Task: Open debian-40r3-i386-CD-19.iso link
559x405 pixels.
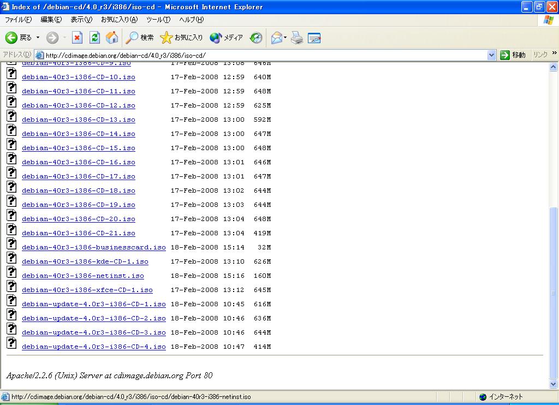Action: [x=79, y=205]
